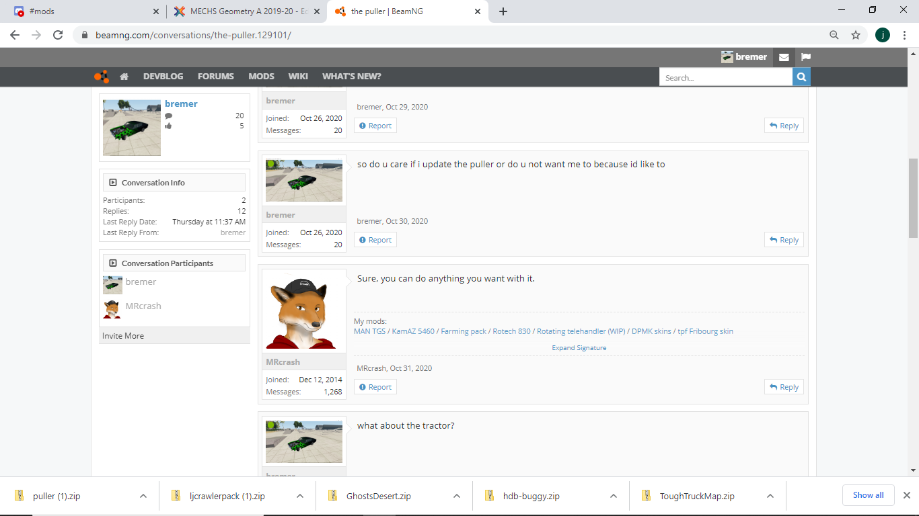Open options arrow for ToughTruckMap.zip
919x516 pixels.
[x=770, y=496]
